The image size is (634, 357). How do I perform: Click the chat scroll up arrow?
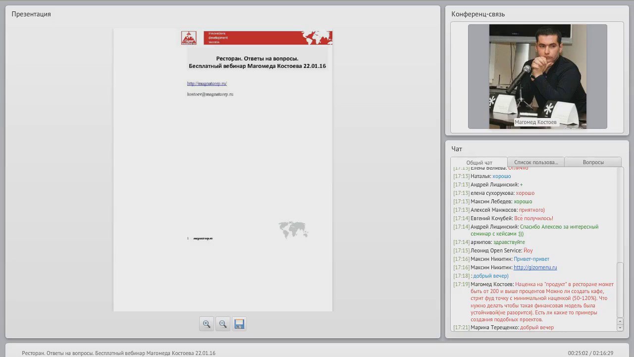pyautogui.click(x=620, y=321)
